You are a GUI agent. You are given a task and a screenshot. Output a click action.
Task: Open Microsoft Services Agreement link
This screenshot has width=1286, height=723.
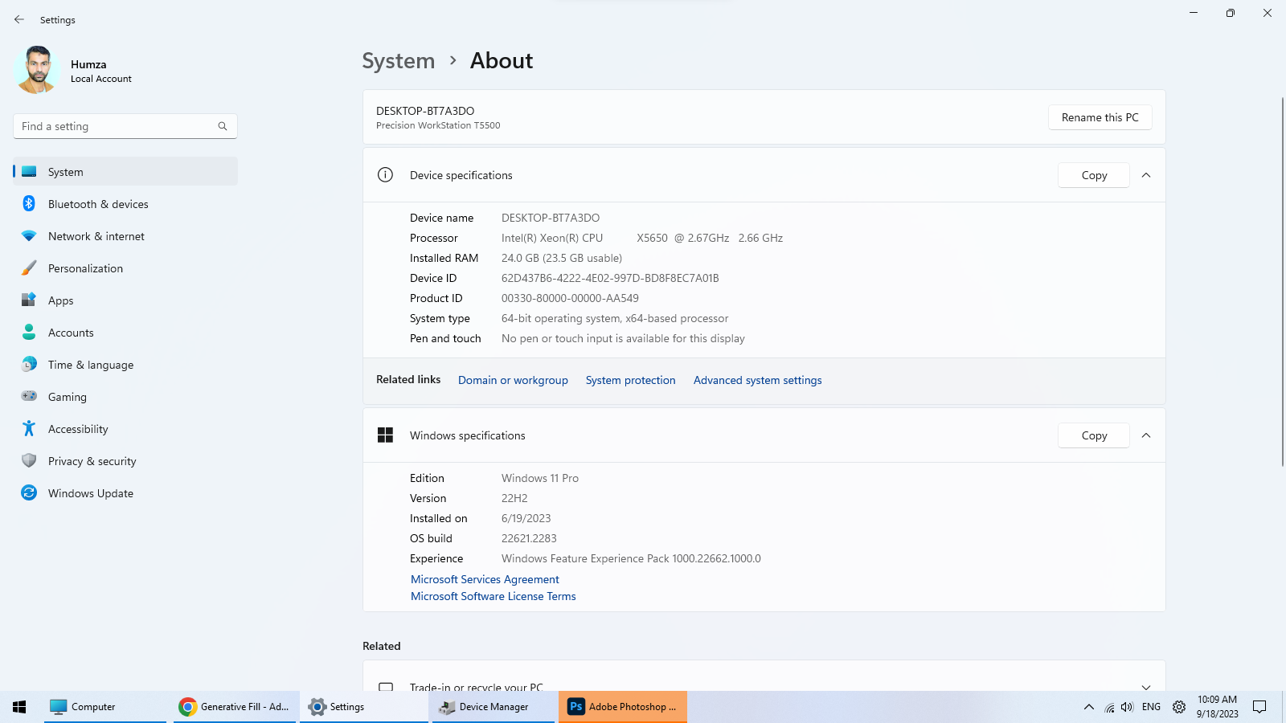[x=485, y=579]
